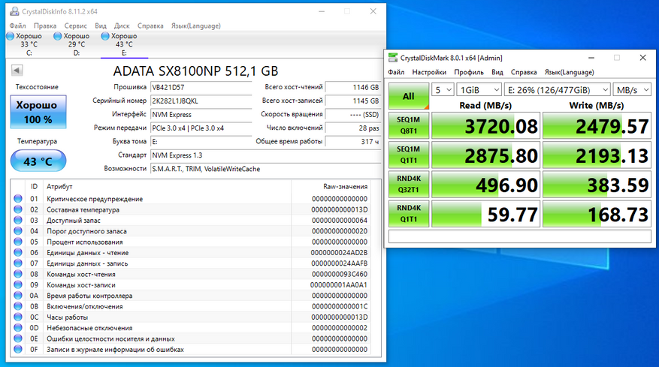Screen dimensions: 659x367
Task: Select the status circle of attribute 09
Action: [17, 284]
